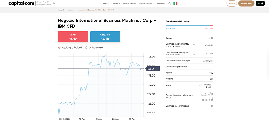The image size is (269, 120).
Task: Open the Prodotti menu
Action: click(x=116, y=3)
